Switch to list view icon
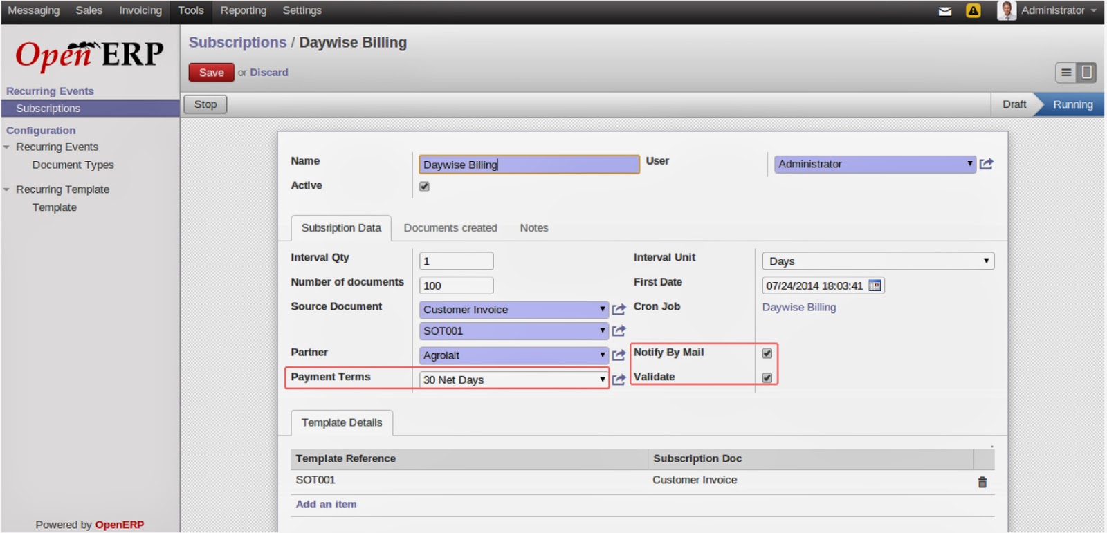Viewport: 1107px width, 533px height. tap(1066, 72)
